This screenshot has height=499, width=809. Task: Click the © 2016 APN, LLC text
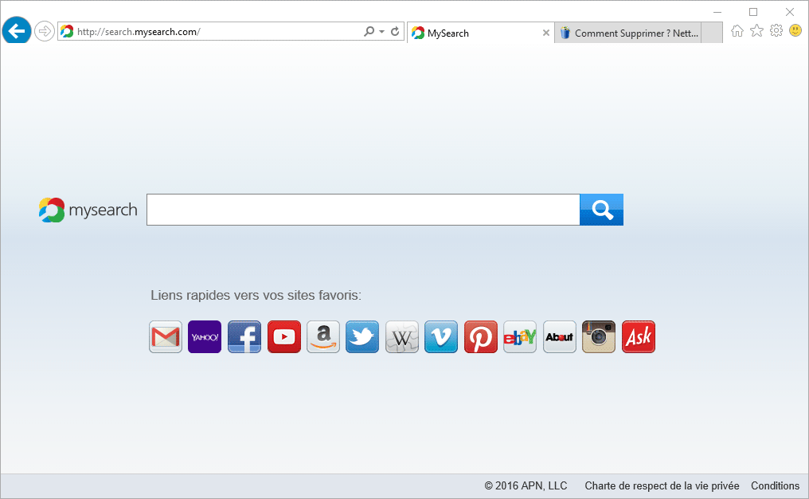click(x=526, y=486)
